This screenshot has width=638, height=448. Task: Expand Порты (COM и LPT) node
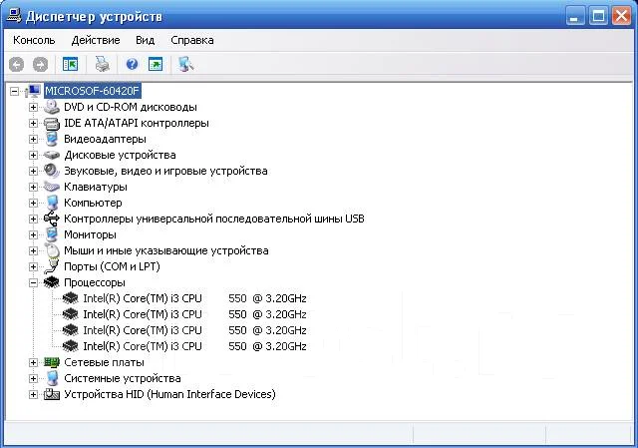tap(33, 266)
